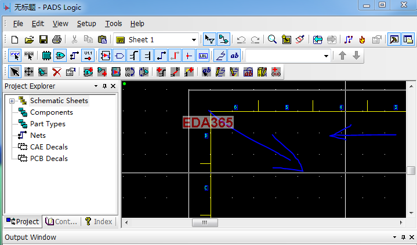The width and height of the screenshot is (417, 245).
Task: Create text with ab pointer icon
Action: pos(206,72)
